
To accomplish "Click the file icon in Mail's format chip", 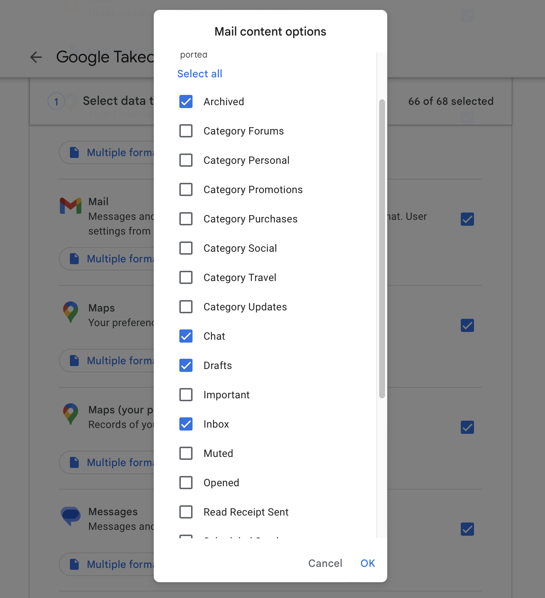I will click(x=74, y=259).
